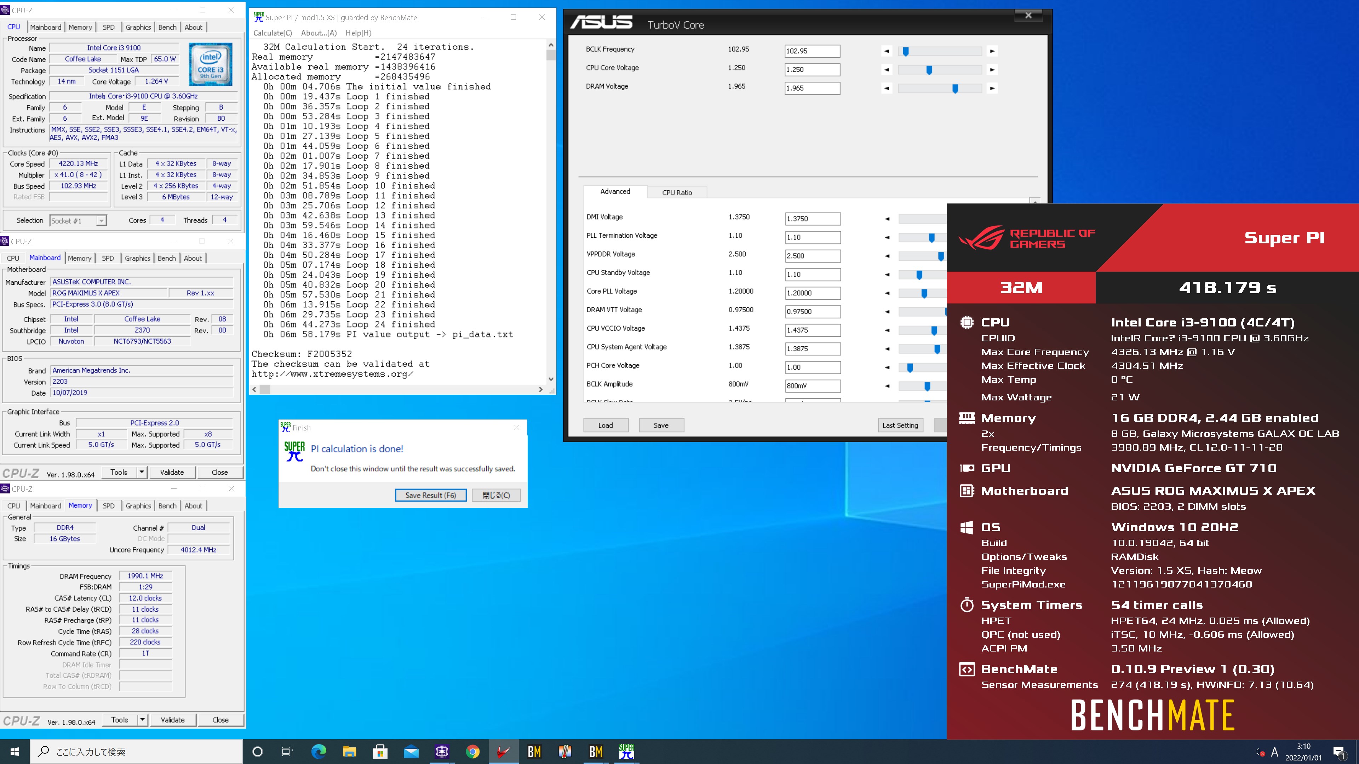Click the Close button in the Memory CPU-Z window
This screenshot has width=1359, height=764.
coord(220,720)
